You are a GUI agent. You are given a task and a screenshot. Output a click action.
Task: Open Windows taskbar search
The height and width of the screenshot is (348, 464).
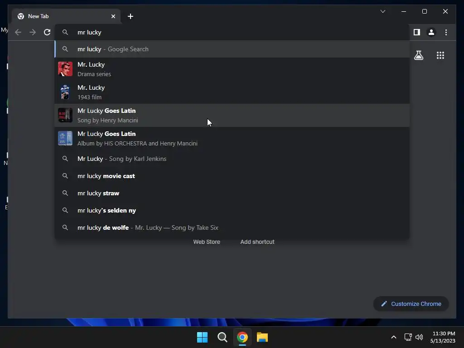pyautogui.click(x=222, y=337)
